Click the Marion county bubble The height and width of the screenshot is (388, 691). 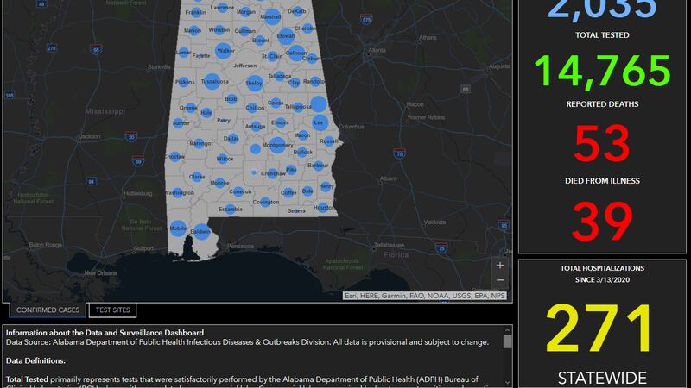coord(193,30)
